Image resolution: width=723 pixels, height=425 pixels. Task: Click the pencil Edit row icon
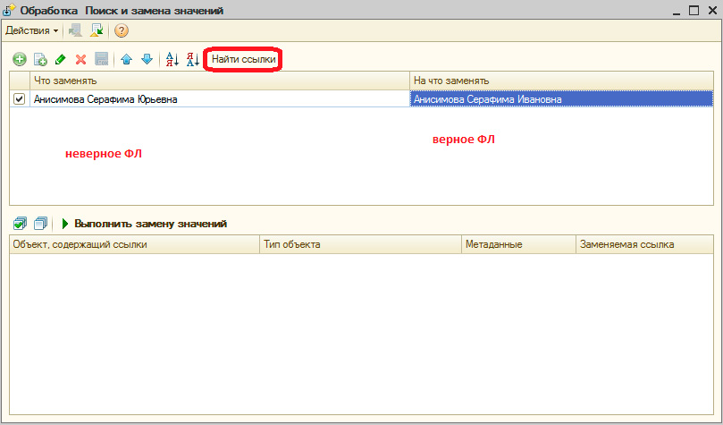60,59
